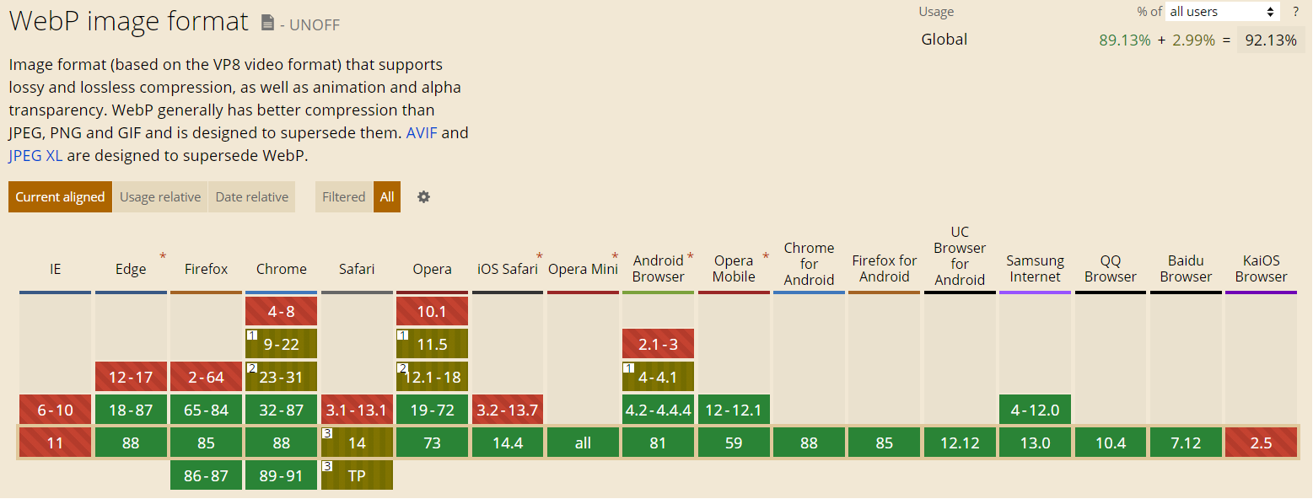Expand the Chrome 89-91 version cell

(282, 475)
